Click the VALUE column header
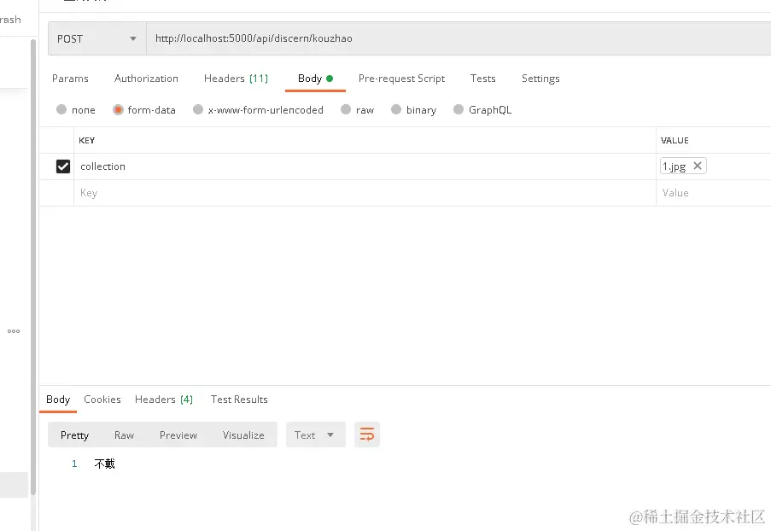The height and width of the screenshot is (531, 771). [x=675, y=140]
